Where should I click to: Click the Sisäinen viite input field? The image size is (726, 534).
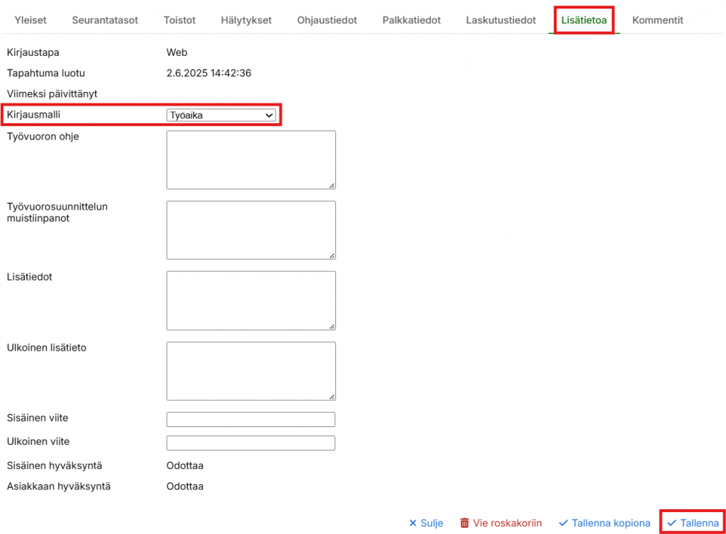251,419
